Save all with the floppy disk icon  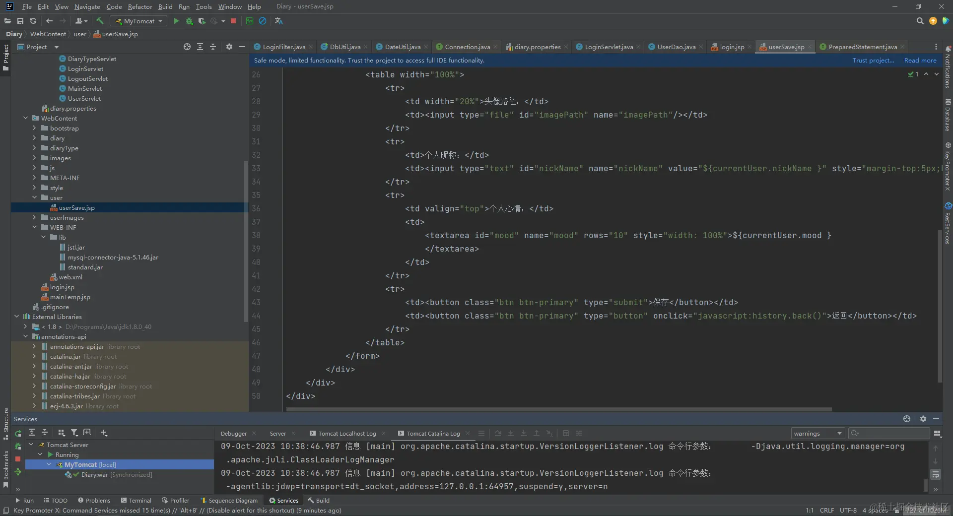[x=20, y=21]
